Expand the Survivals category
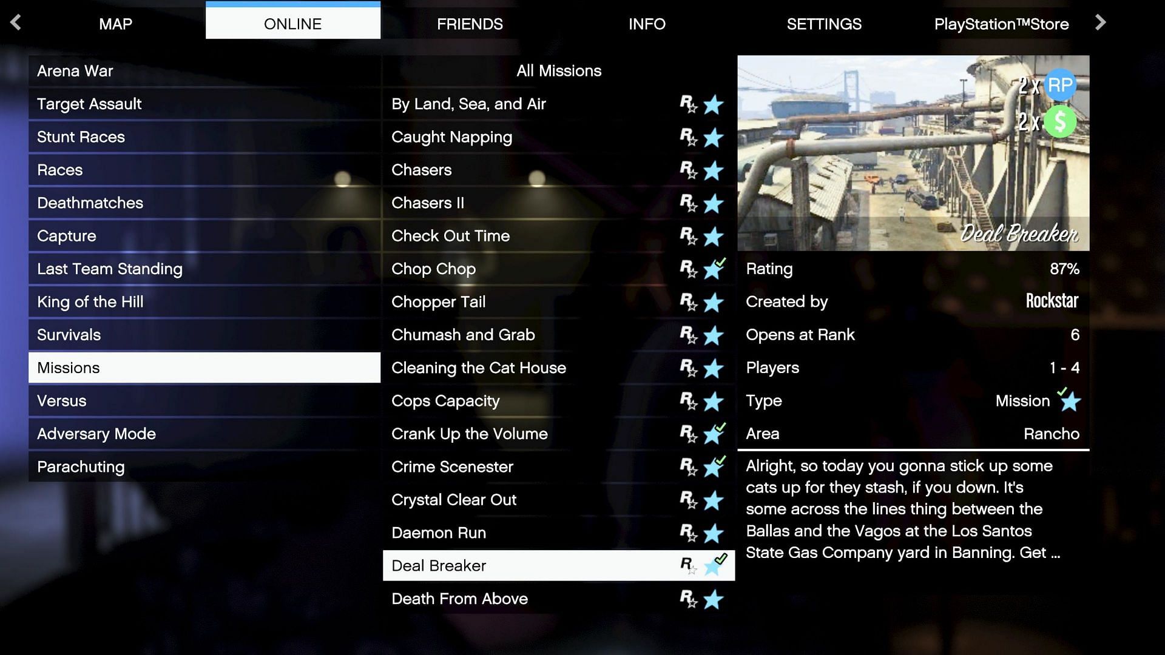Image resolution: width=1165 pixels, height=655 pixels. click(x=69, y=334)
